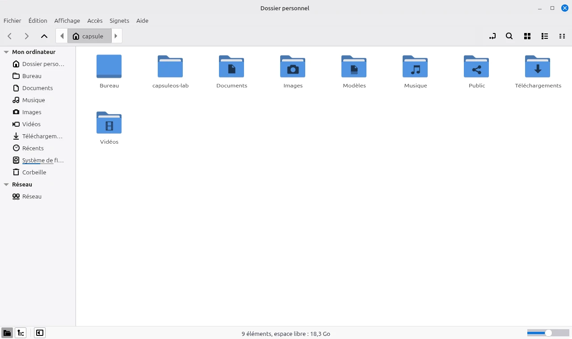Toggle the location text entry button

492,36
